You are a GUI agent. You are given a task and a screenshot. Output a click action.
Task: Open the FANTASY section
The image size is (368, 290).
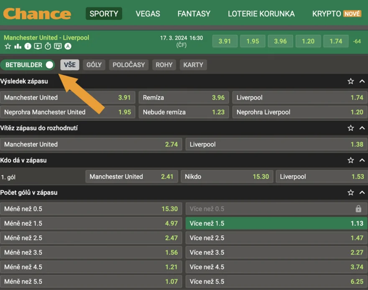pyautogui.click(x=194, y=14)
